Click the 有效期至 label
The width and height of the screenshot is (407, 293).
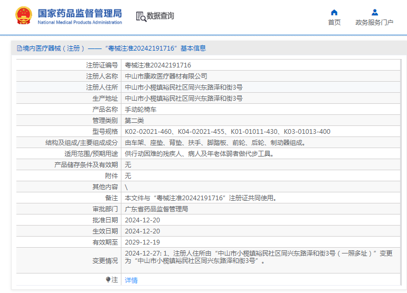105,242
